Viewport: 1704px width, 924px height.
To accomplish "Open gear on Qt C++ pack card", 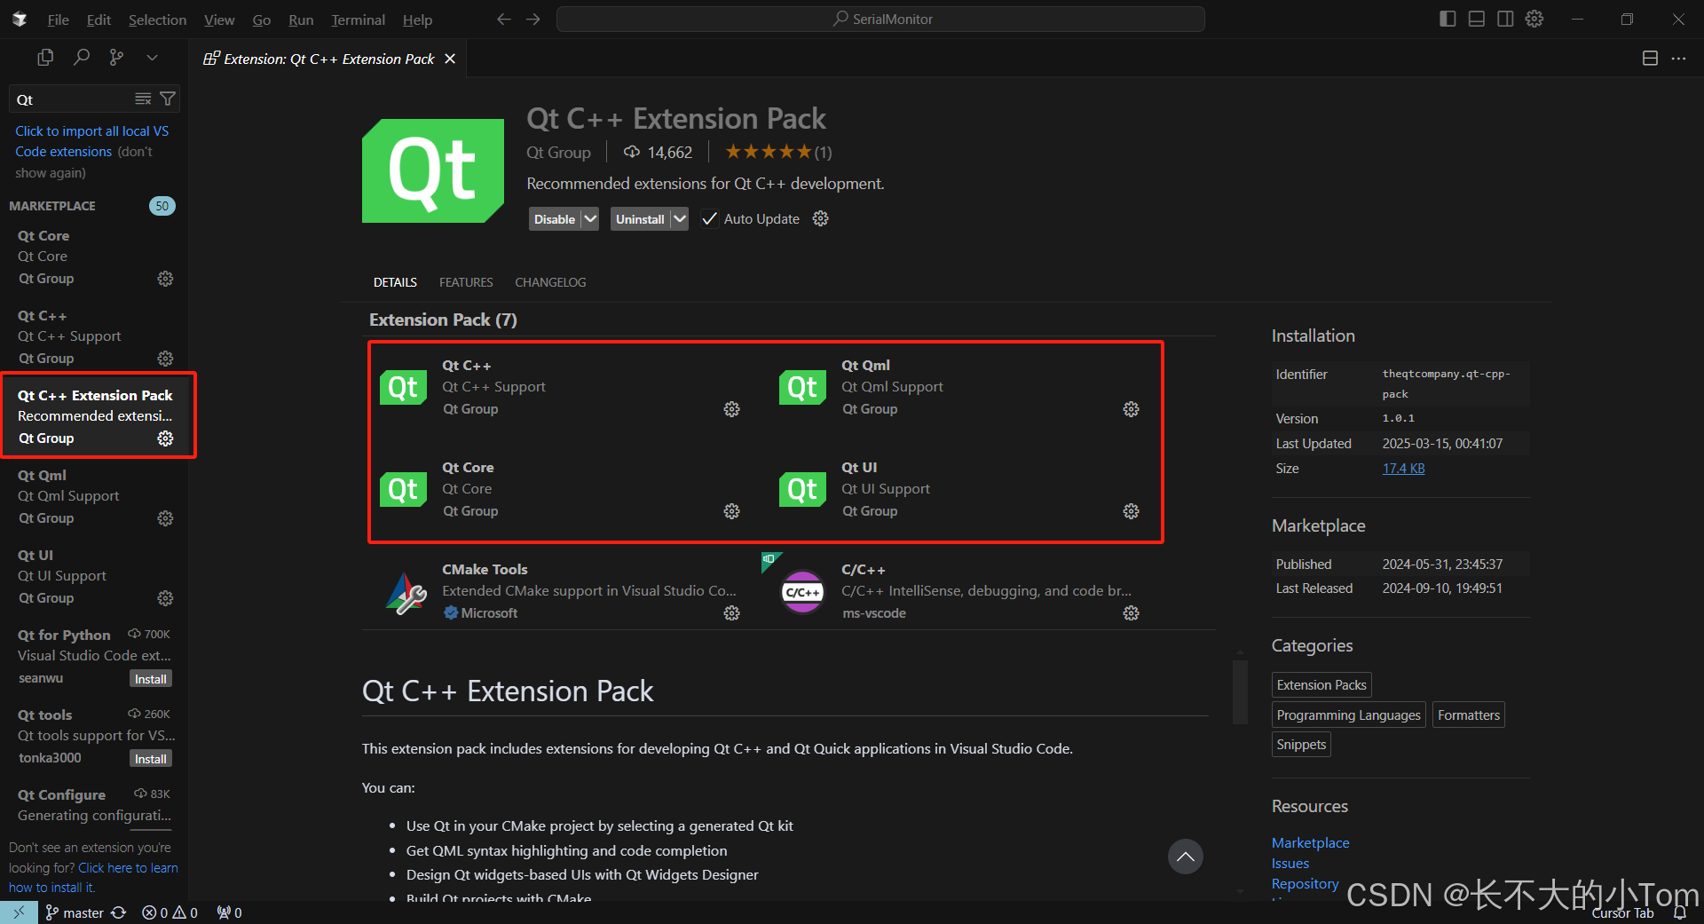I will pos(731,409).
